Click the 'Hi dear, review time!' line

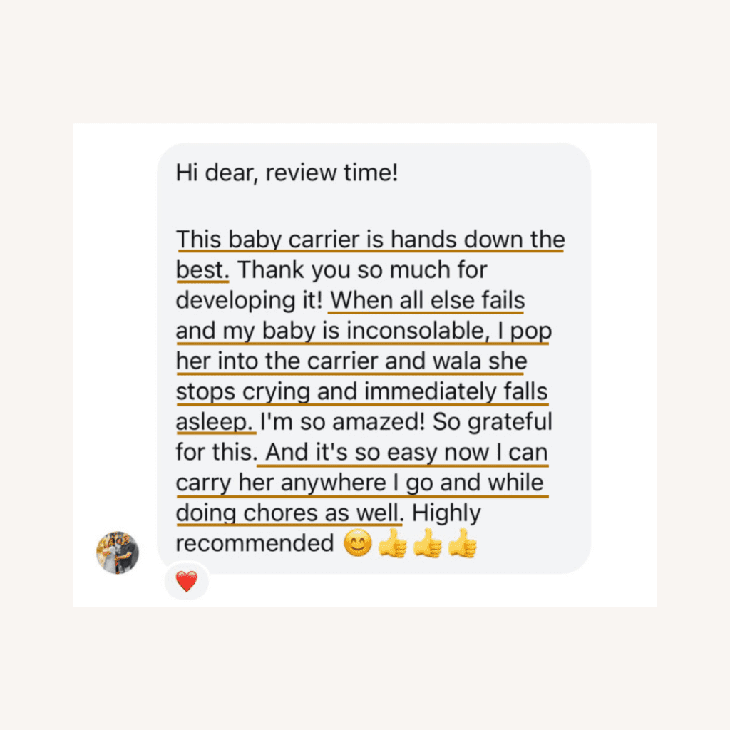[x=287, y=173]
